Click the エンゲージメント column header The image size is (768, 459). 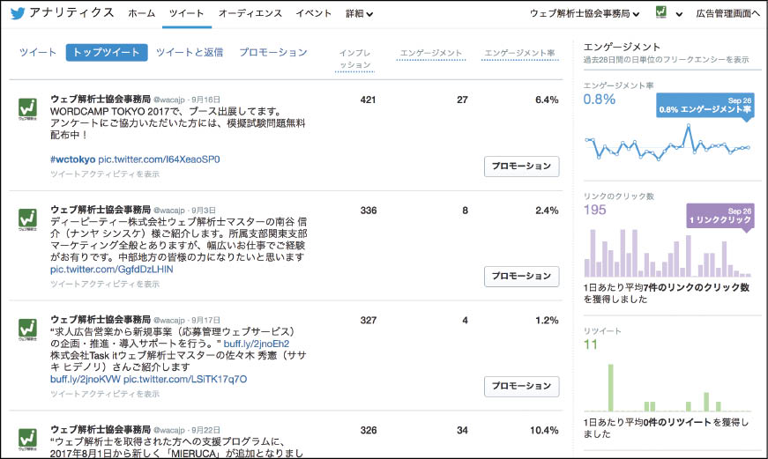431,54
